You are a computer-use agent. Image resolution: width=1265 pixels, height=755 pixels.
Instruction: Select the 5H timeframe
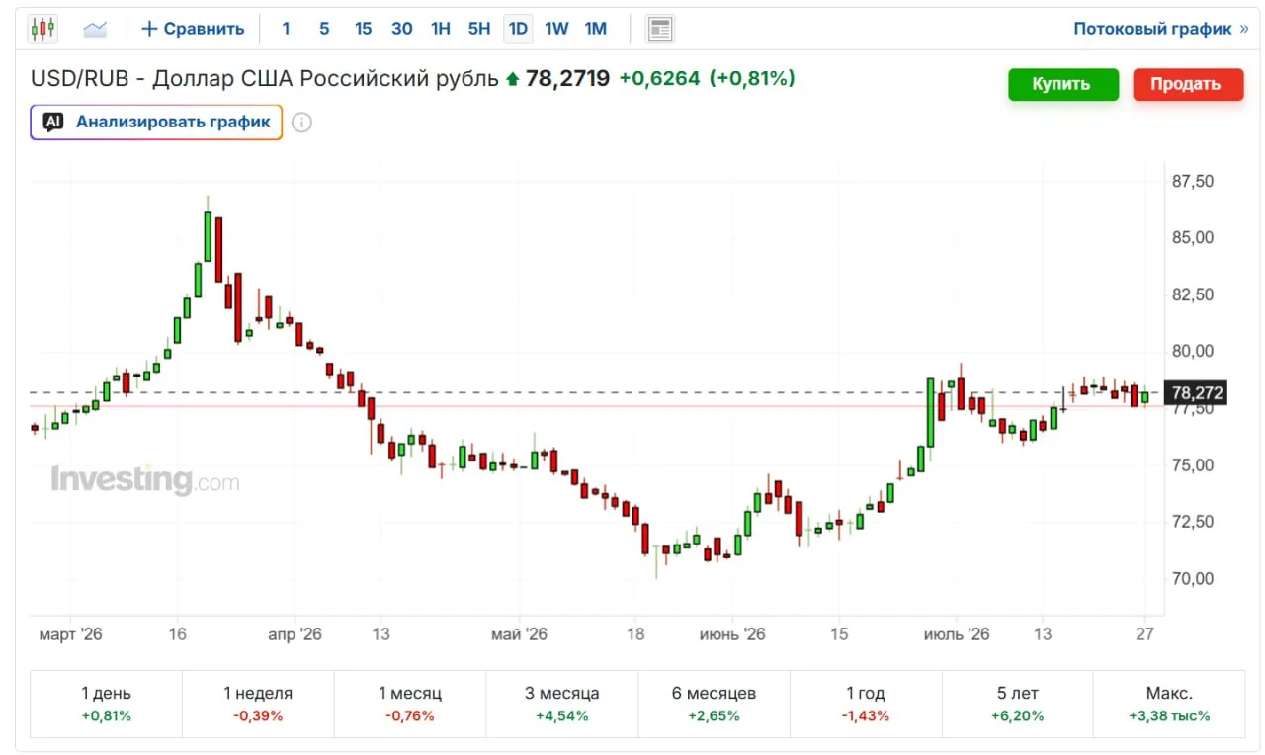479,29
